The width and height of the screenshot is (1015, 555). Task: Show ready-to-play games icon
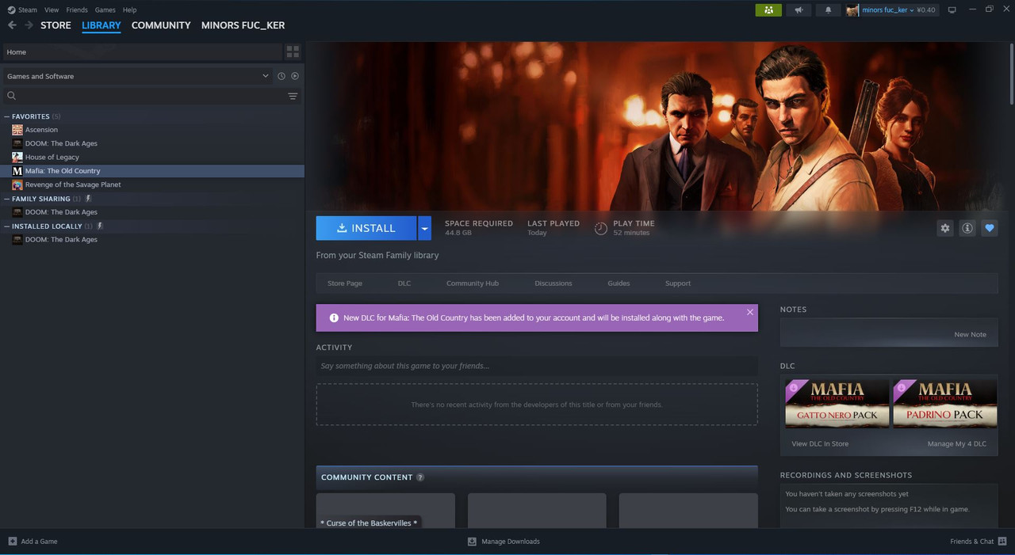pyautogui.click(x=295, y=76)
